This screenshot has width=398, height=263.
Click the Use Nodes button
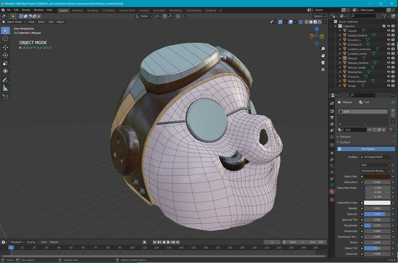click(x=366, y=149)
